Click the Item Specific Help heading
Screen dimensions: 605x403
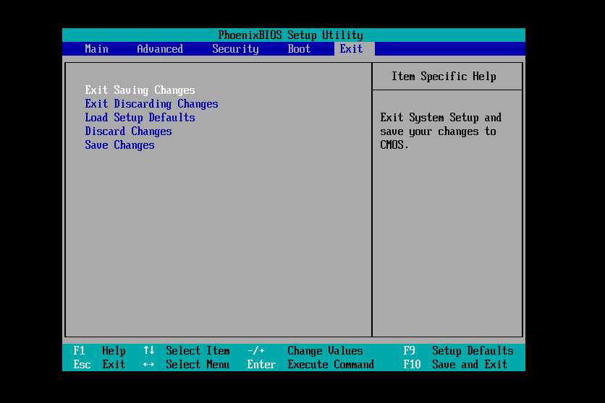click(x=444, y=77)
